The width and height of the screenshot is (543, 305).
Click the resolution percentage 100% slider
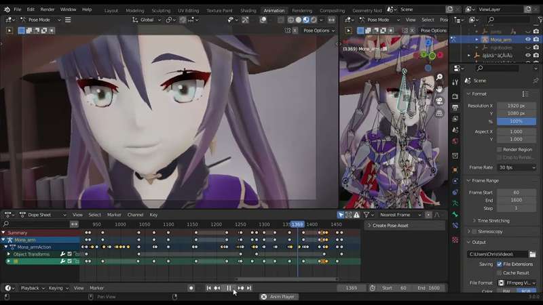point(517,121)
